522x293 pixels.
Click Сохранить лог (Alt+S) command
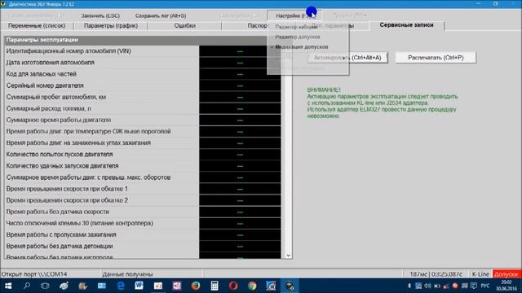click(x=161, y=15)
